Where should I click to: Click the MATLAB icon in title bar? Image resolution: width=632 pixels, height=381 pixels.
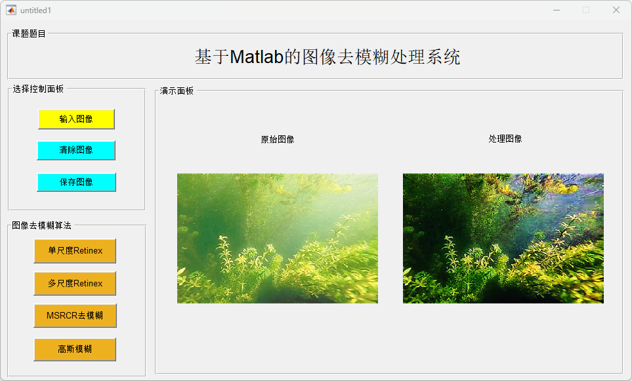click(x=11, y=10)
